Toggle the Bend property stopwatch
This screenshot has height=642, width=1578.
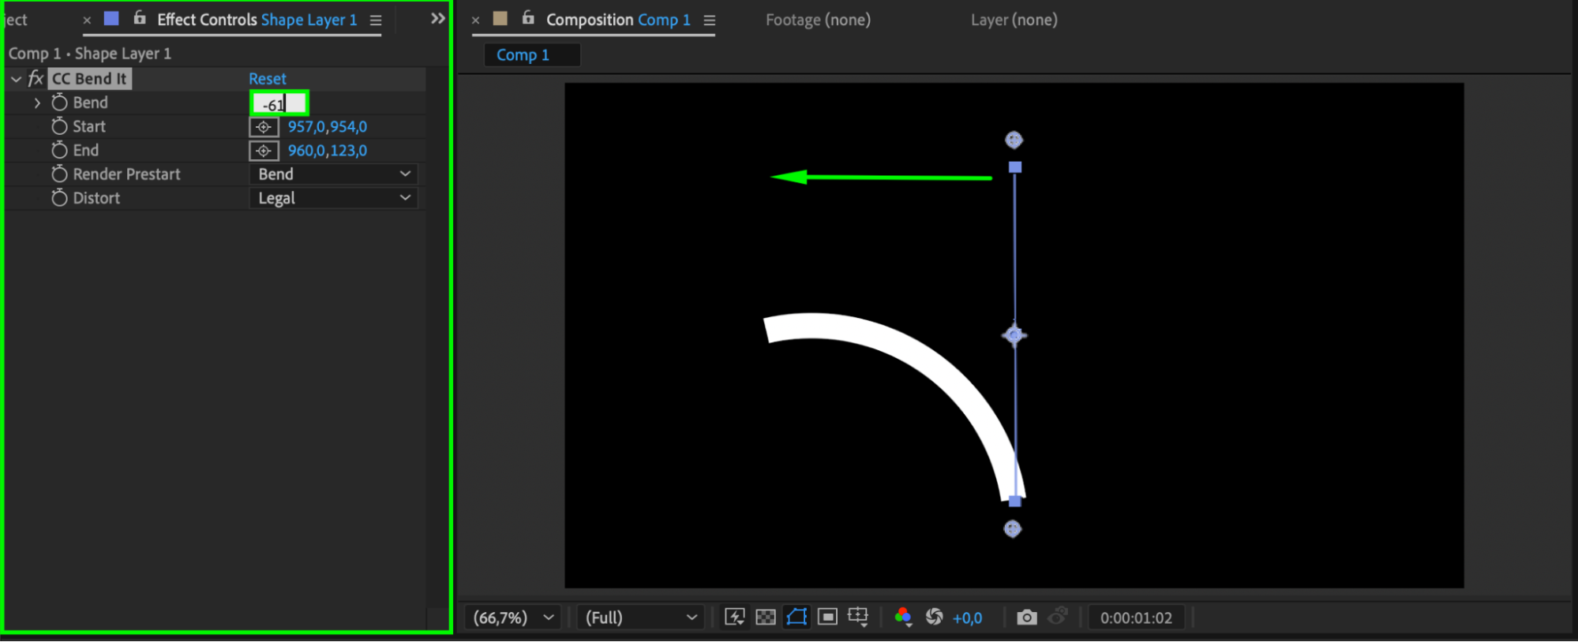(59, 103)
